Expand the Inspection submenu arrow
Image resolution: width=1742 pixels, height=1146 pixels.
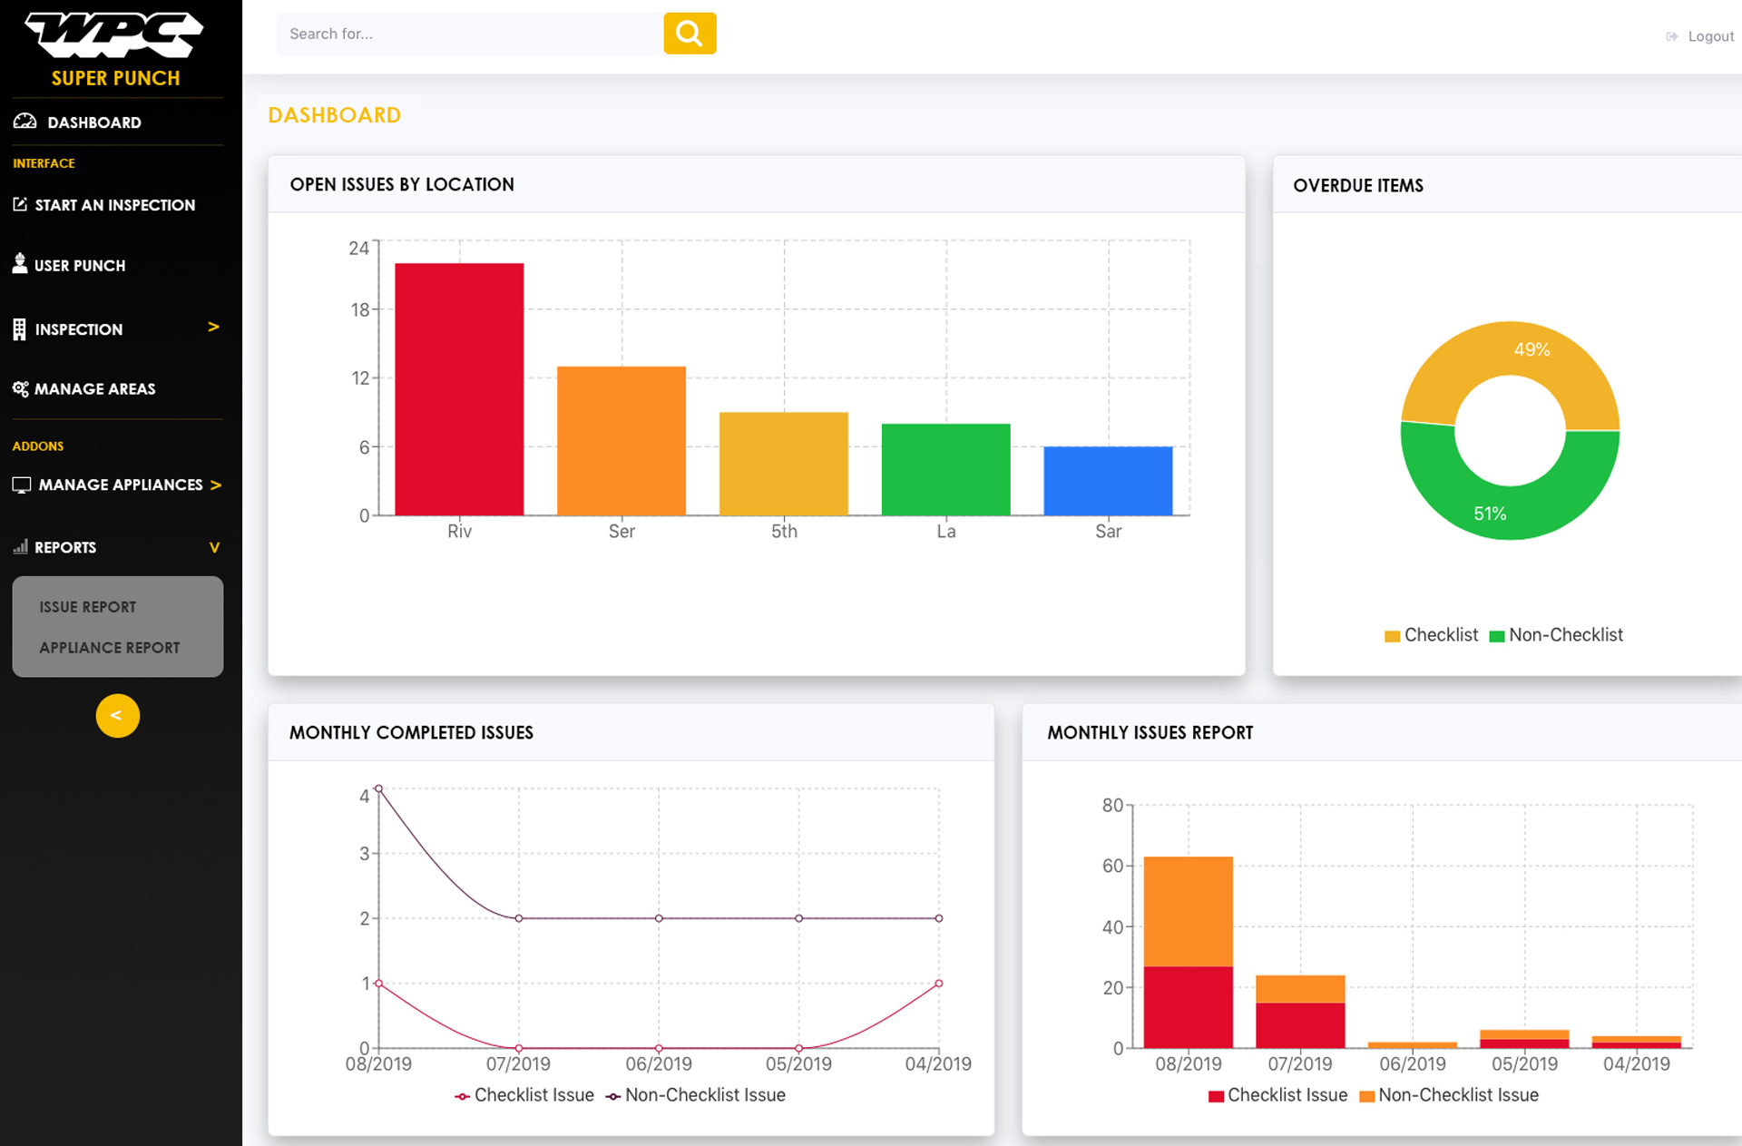pos(213,327)
